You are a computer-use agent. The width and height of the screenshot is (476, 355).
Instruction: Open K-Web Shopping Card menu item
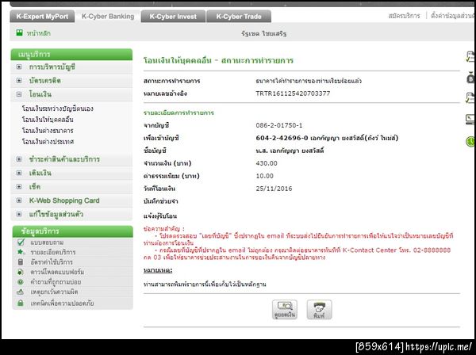click(x=64, y=200)
